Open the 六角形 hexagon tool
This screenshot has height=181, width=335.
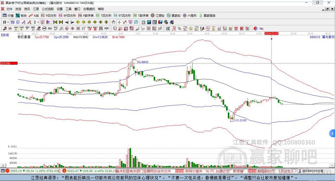(190, 16)
